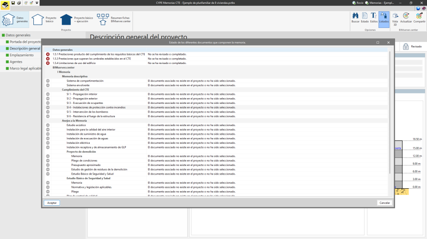This screenshot has width=427, height=239.
Task: Click red error icon for row 1.5.1
Action: click(48, 54)
